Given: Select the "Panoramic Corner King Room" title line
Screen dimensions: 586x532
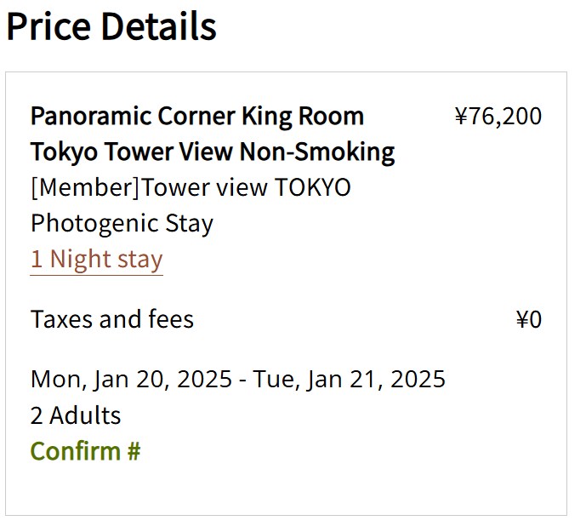Looking at the screenshot, I should (197, 116).
